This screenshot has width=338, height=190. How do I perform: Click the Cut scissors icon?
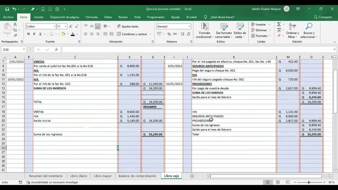pyautogui.click(x=15, y=24)
